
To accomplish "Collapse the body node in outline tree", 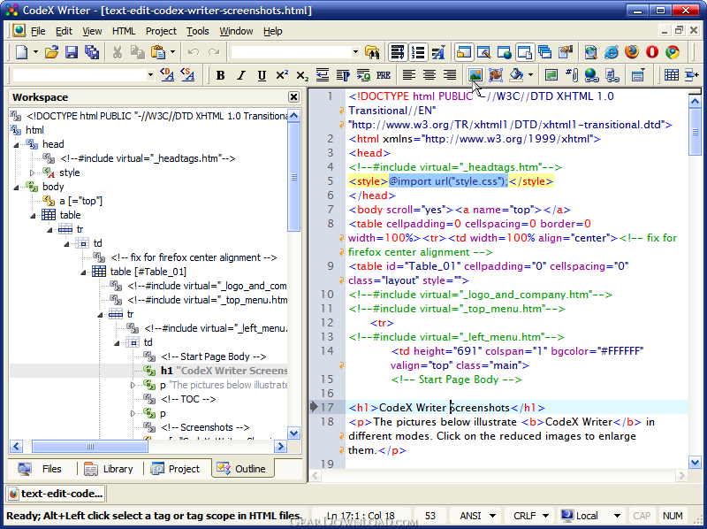I will tap(17, 188).
